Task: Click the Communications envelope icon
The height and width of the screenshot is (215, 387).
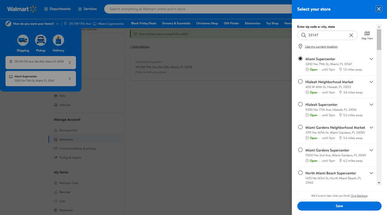Action: tap(56, 149)
